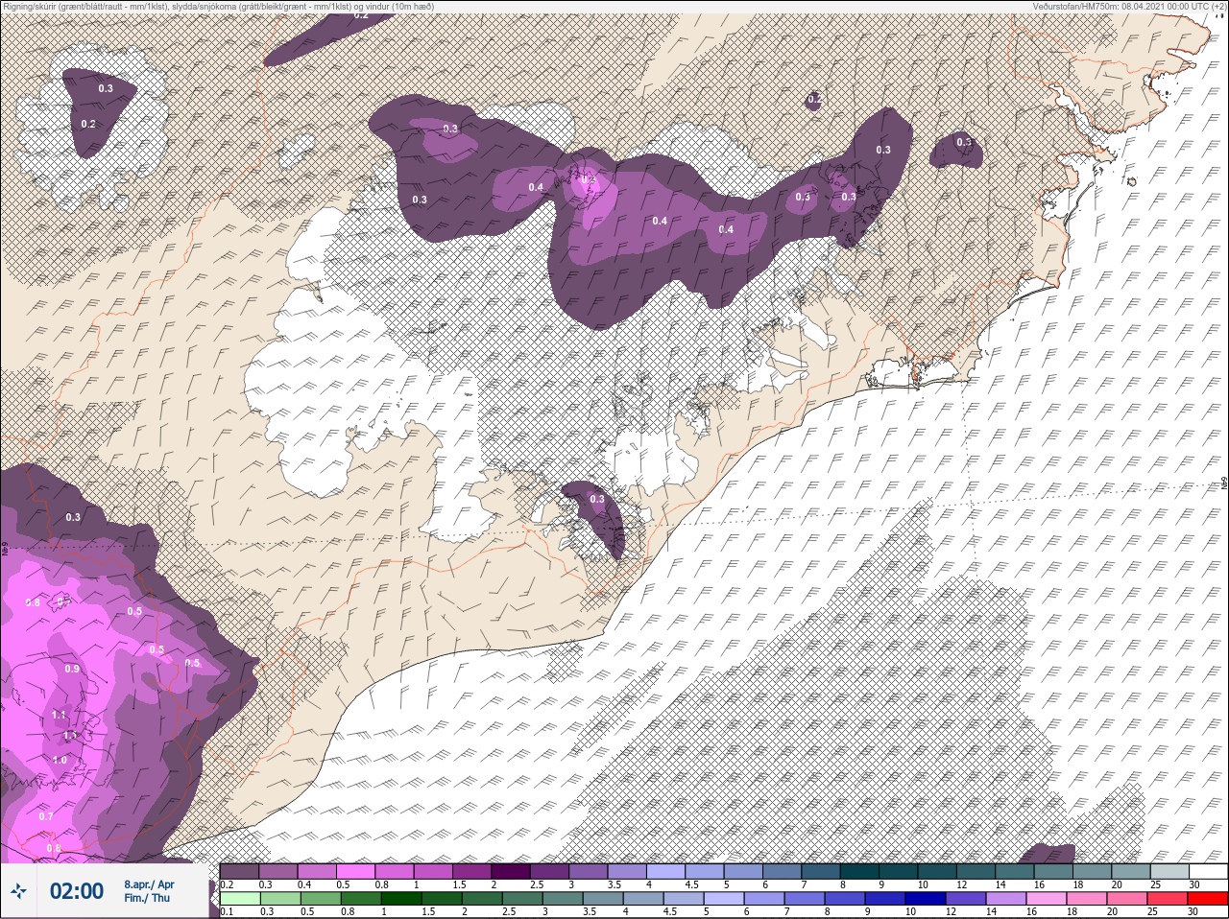Select the white swatch after 30 in upper legend
The image size is (1229, 919).
click(x=1208, y=871)
